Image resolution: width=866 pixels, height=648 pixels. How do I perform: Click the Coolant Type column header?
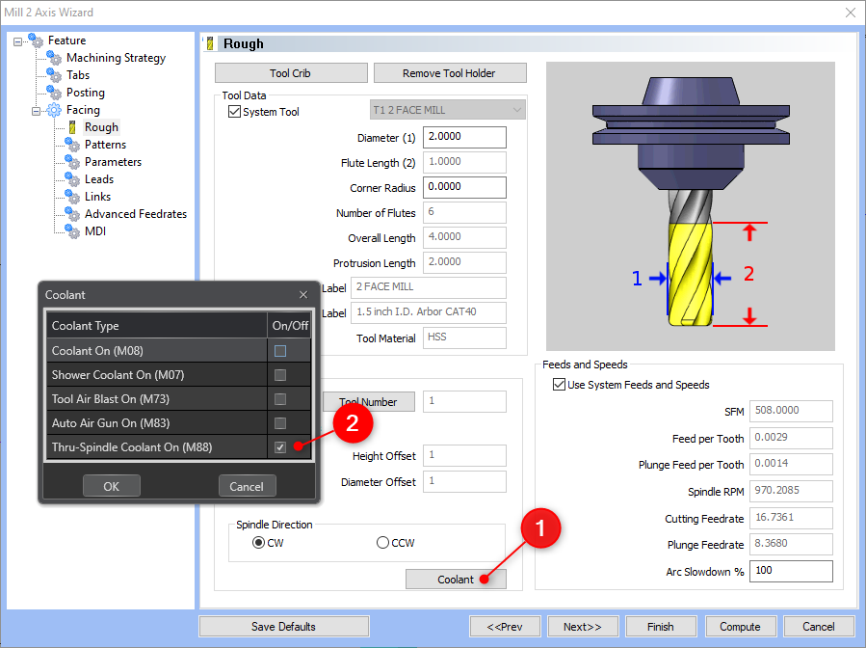pyautogui.click(x=157, y=326)
